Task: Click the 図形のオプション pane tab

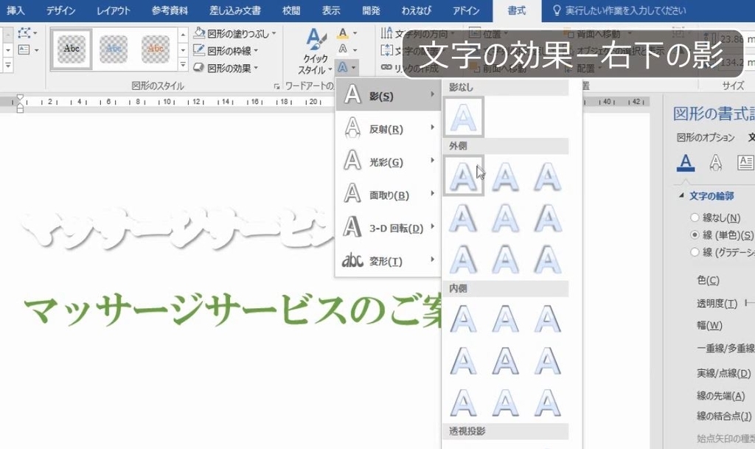Action: pos(706,138)
